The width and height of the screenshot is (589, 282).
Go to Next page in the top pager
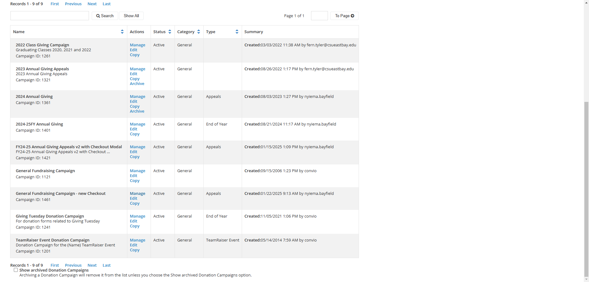pyautogui.click(x=92, y=4)
